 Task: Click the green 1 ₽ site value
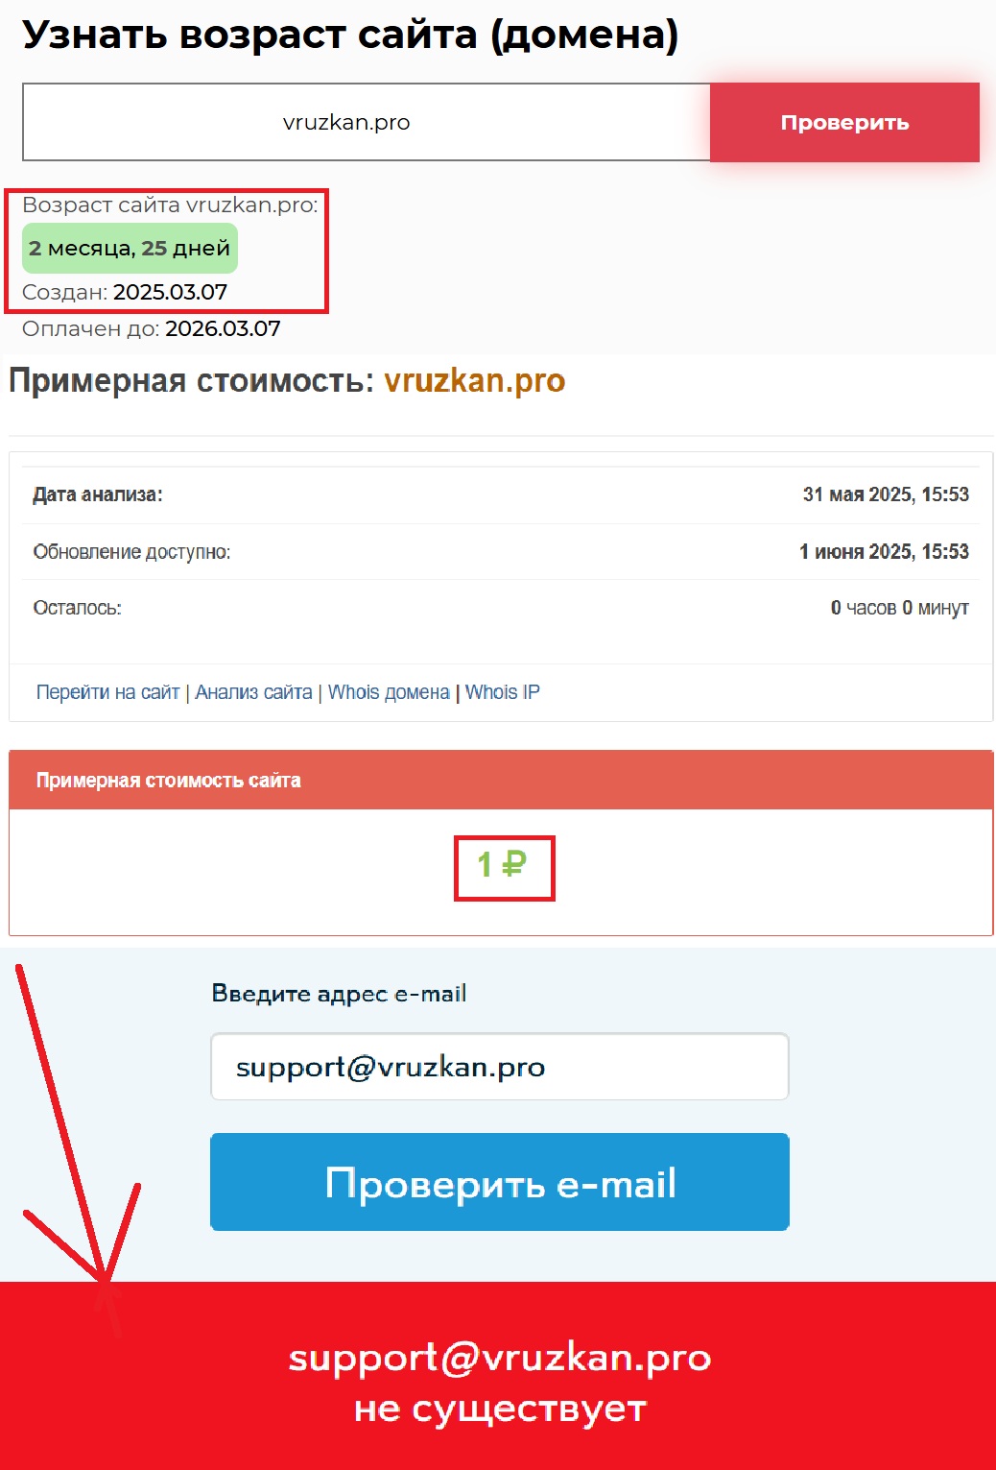click(x=502, y=865)
